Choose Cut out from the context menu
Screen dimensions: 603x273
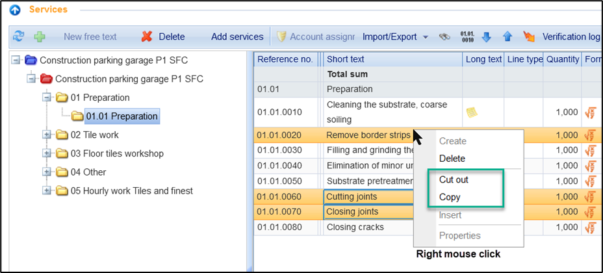tap(454, 179)
